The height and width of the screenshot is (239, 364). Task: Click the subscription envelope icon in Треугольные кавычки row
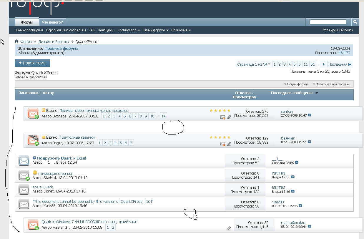click(x=223, y=144)
